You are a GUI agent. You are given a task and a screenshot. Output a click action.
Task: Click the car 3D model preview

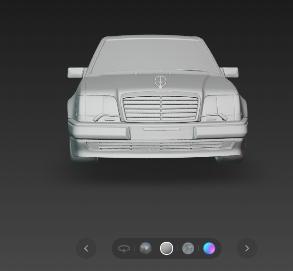157,100
